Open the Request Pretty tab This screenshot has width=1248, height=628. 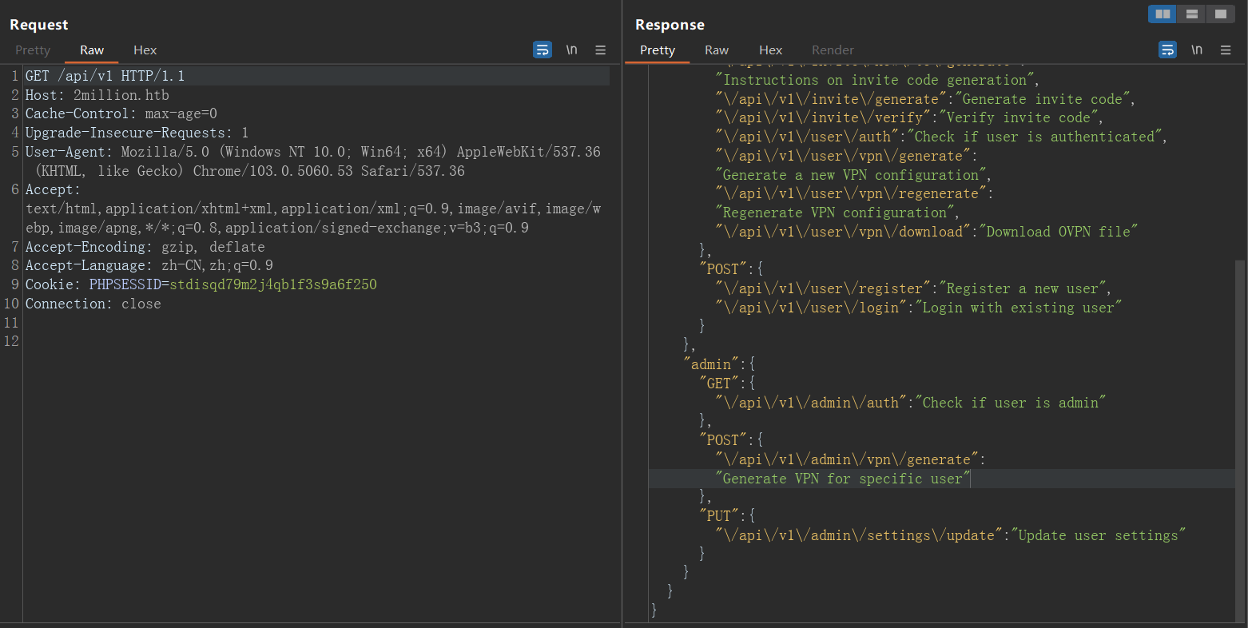[x=33, y=50]
